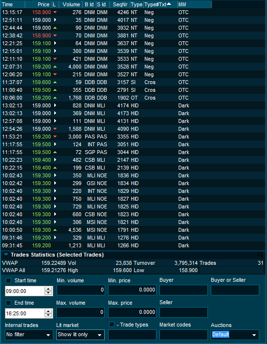267x344 pixels.
Task: Click the Market codes filter field
Action: (184, 335)
